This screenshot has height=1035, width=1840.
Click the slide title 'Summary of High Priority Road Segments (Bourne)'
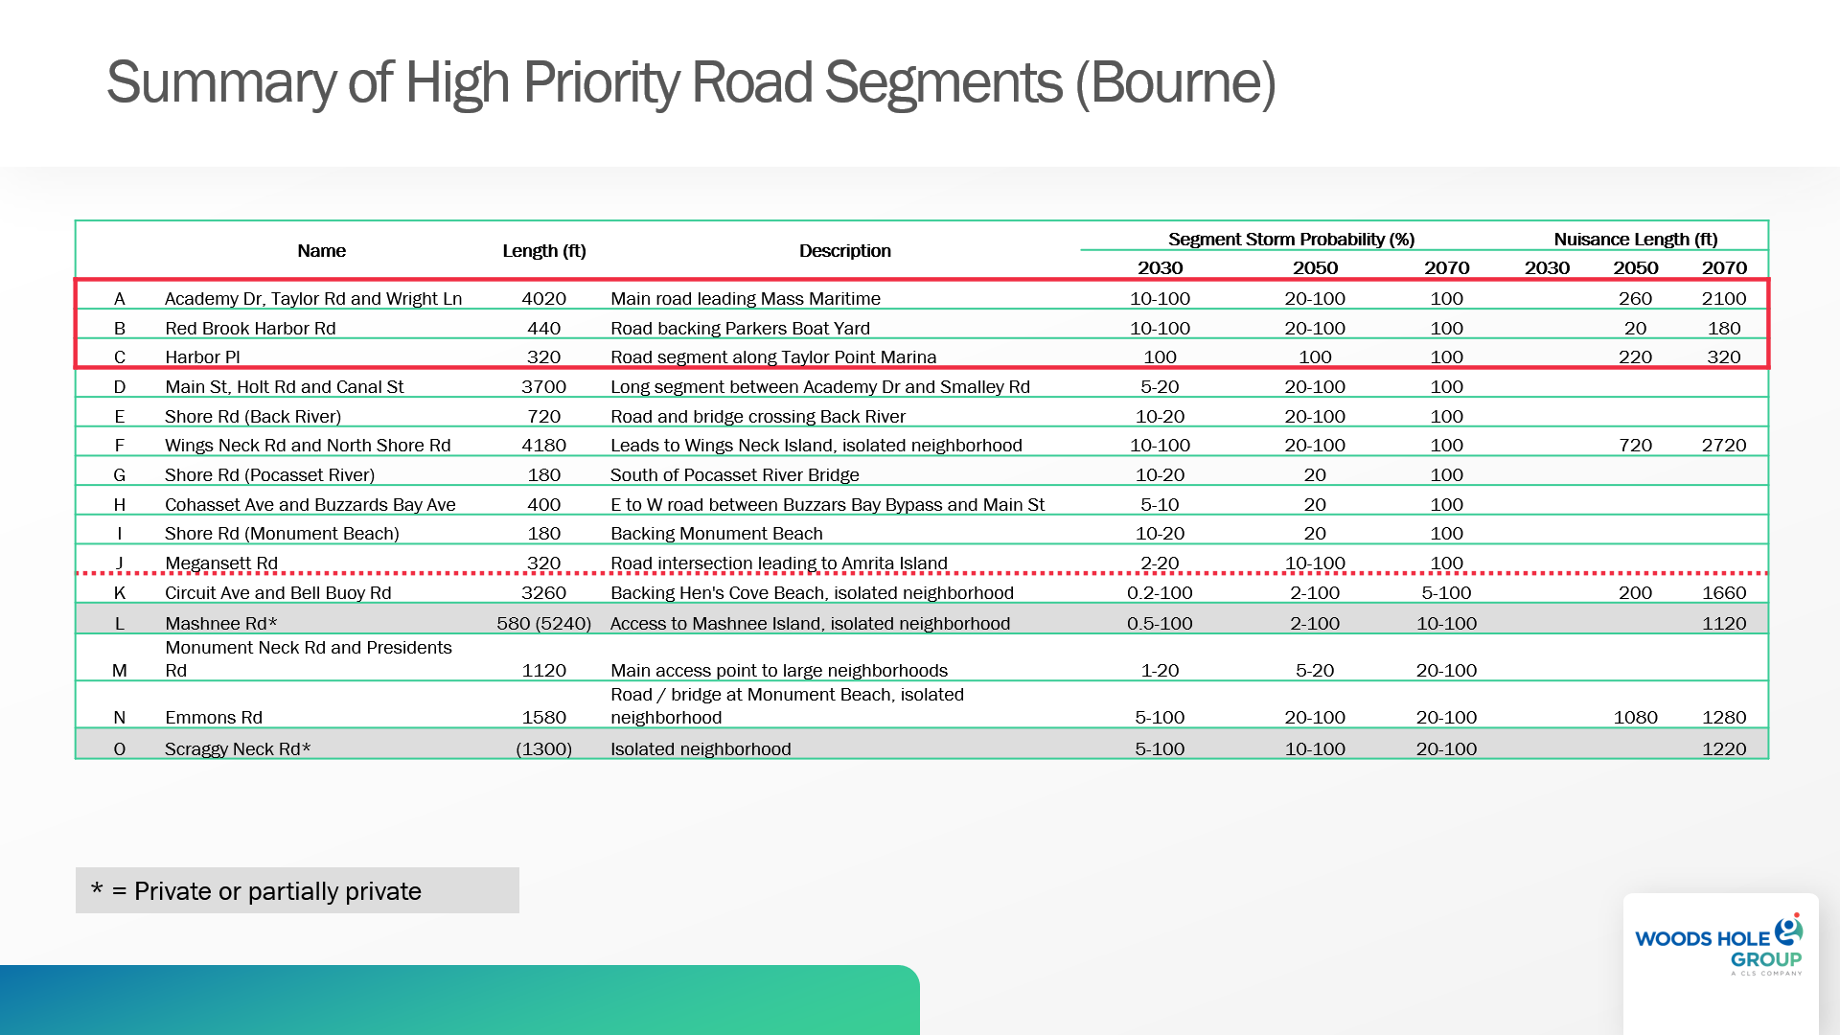point(691,83)
